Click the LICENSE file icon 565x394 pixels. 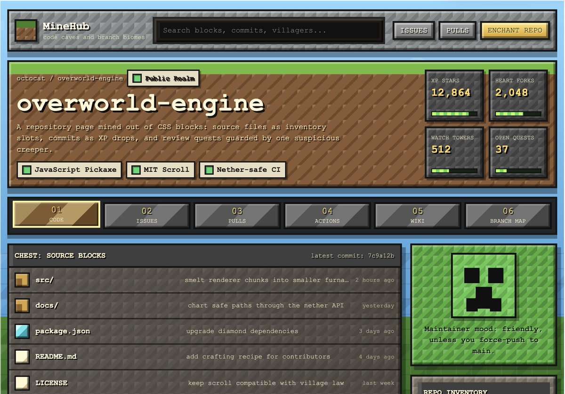coord(22,383)
